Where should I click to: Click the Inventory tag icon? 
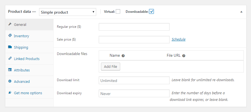tap(10, 36)
